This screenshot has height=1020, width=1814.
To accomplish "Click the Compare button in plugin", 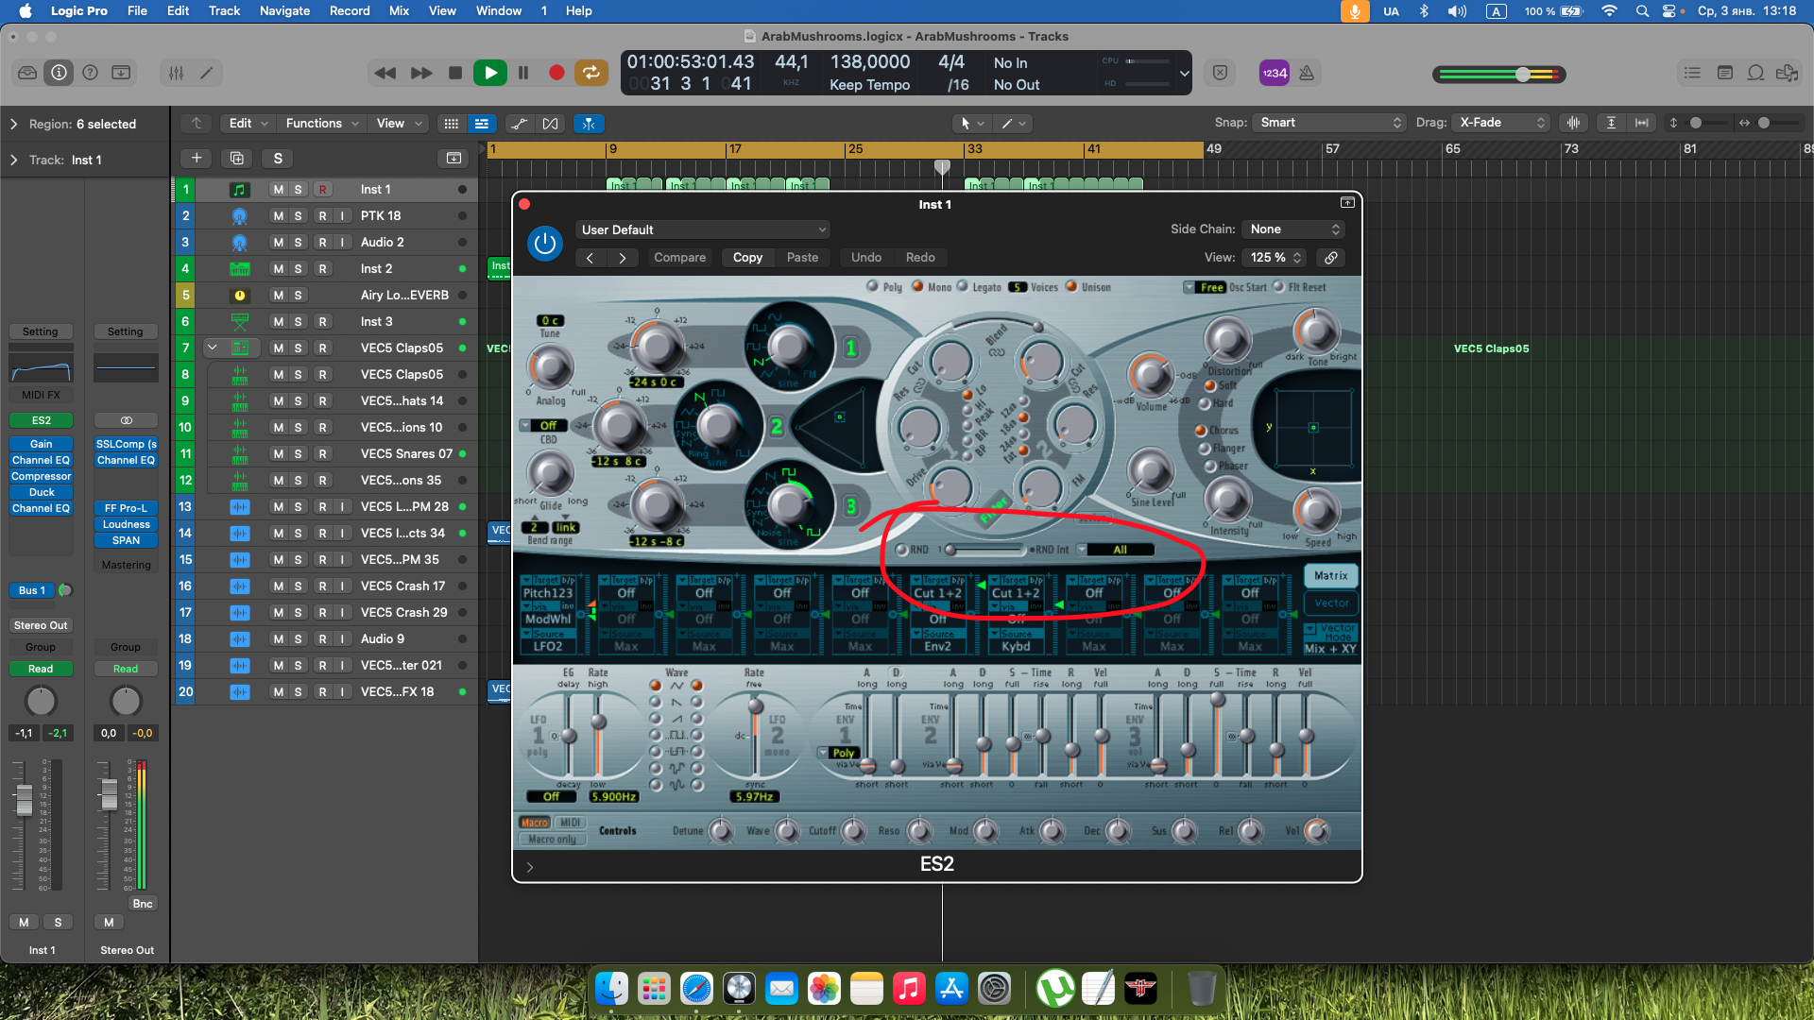I will 679,258.
